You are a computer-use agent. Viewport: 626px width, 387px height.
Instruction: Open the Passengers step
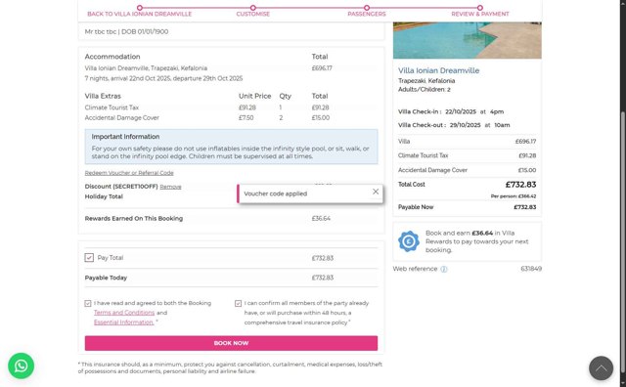click(367, 11)
